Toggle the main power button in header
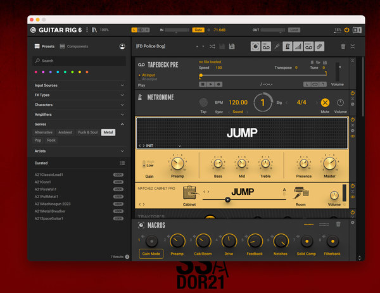 pyautogui.click(x=347, y=30)
